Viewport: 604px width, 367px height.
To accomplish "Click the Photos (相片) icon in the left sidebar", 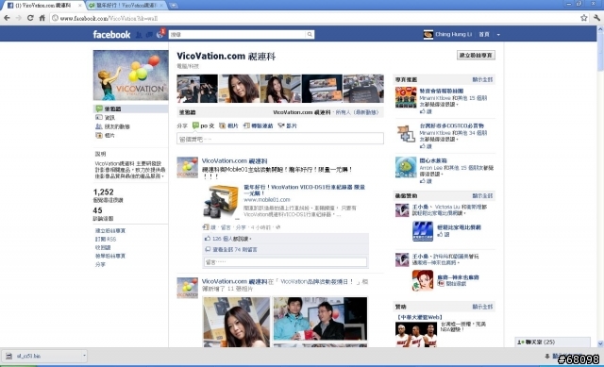I will coord(99,135).
